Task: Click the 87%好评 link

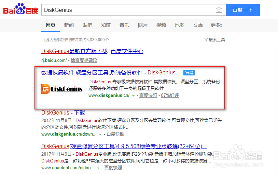Action: (x=170, y=95)
